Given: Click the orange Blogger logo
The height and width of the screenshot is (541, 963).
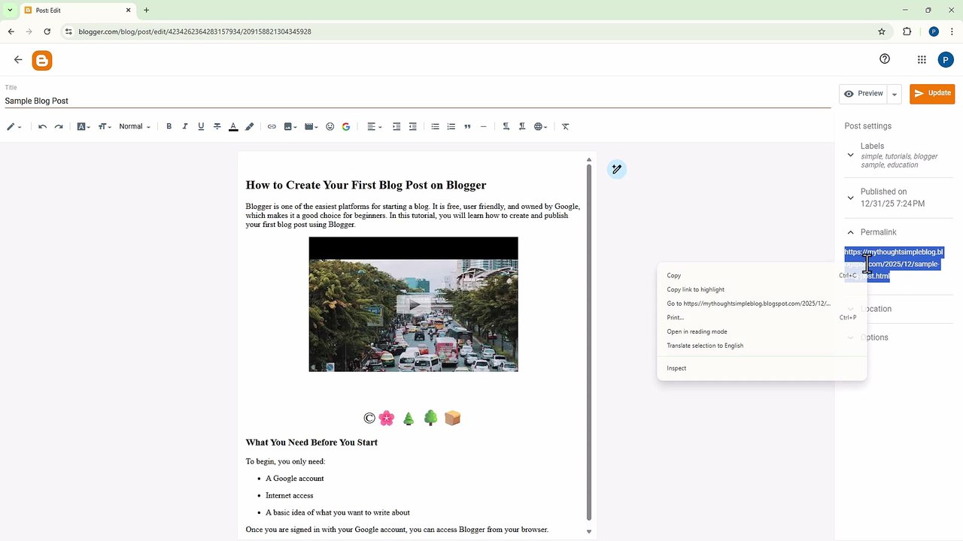Looking at the screenshot, I should 42,61.
